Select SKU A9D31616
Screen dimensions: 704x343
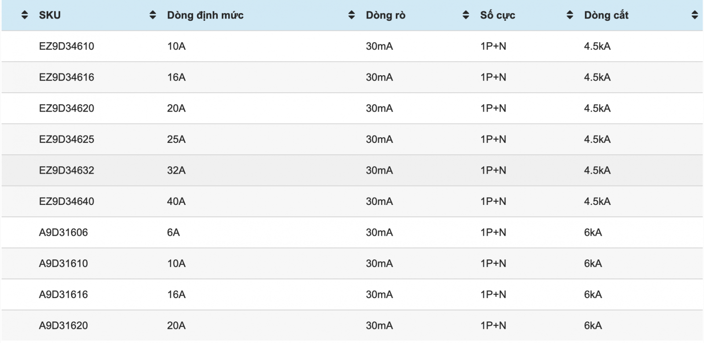pyautogui.click(x=63, y=295)
